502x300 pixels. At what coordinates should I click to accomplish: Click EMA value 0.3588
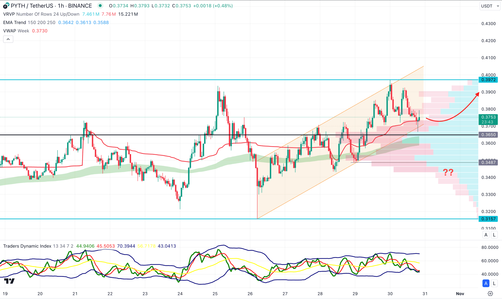(x=101, y=22)
